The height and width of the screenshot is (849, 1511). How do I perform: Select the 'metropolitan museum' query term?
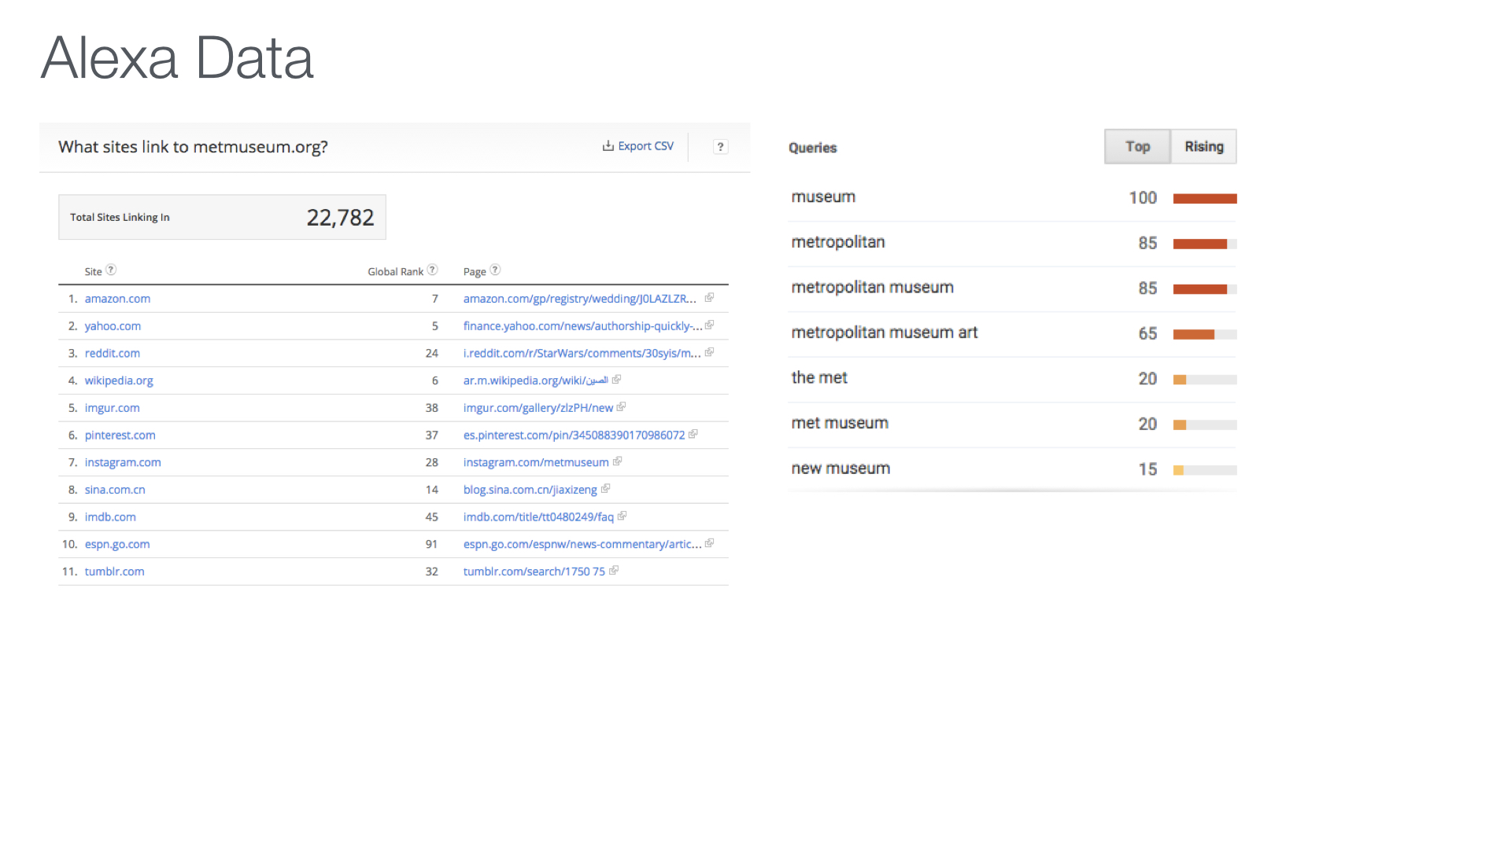(872, 288)
